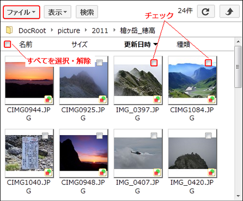243x201 pixels.
Task: Select the green valley thumbnail CIMG1084.JPG
Action: [x=192, y=80]
